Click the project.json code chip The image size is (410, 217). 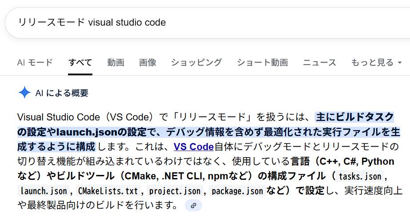[x=174, y=191]
